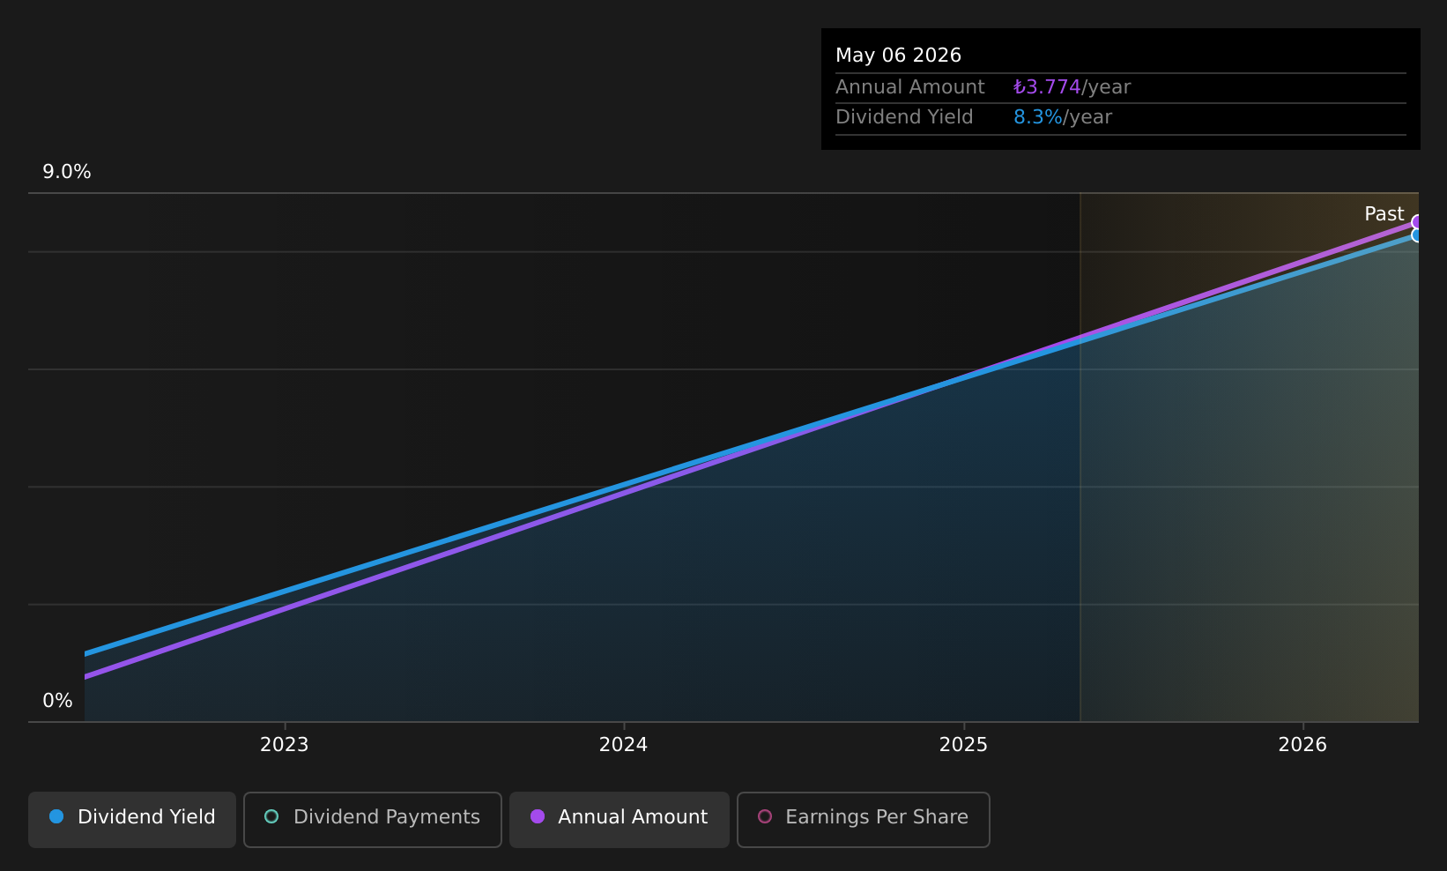Screen dimensions: 1447x871
Task: Click the purple Annual Amount legend dot
Action: pos(538,816)
